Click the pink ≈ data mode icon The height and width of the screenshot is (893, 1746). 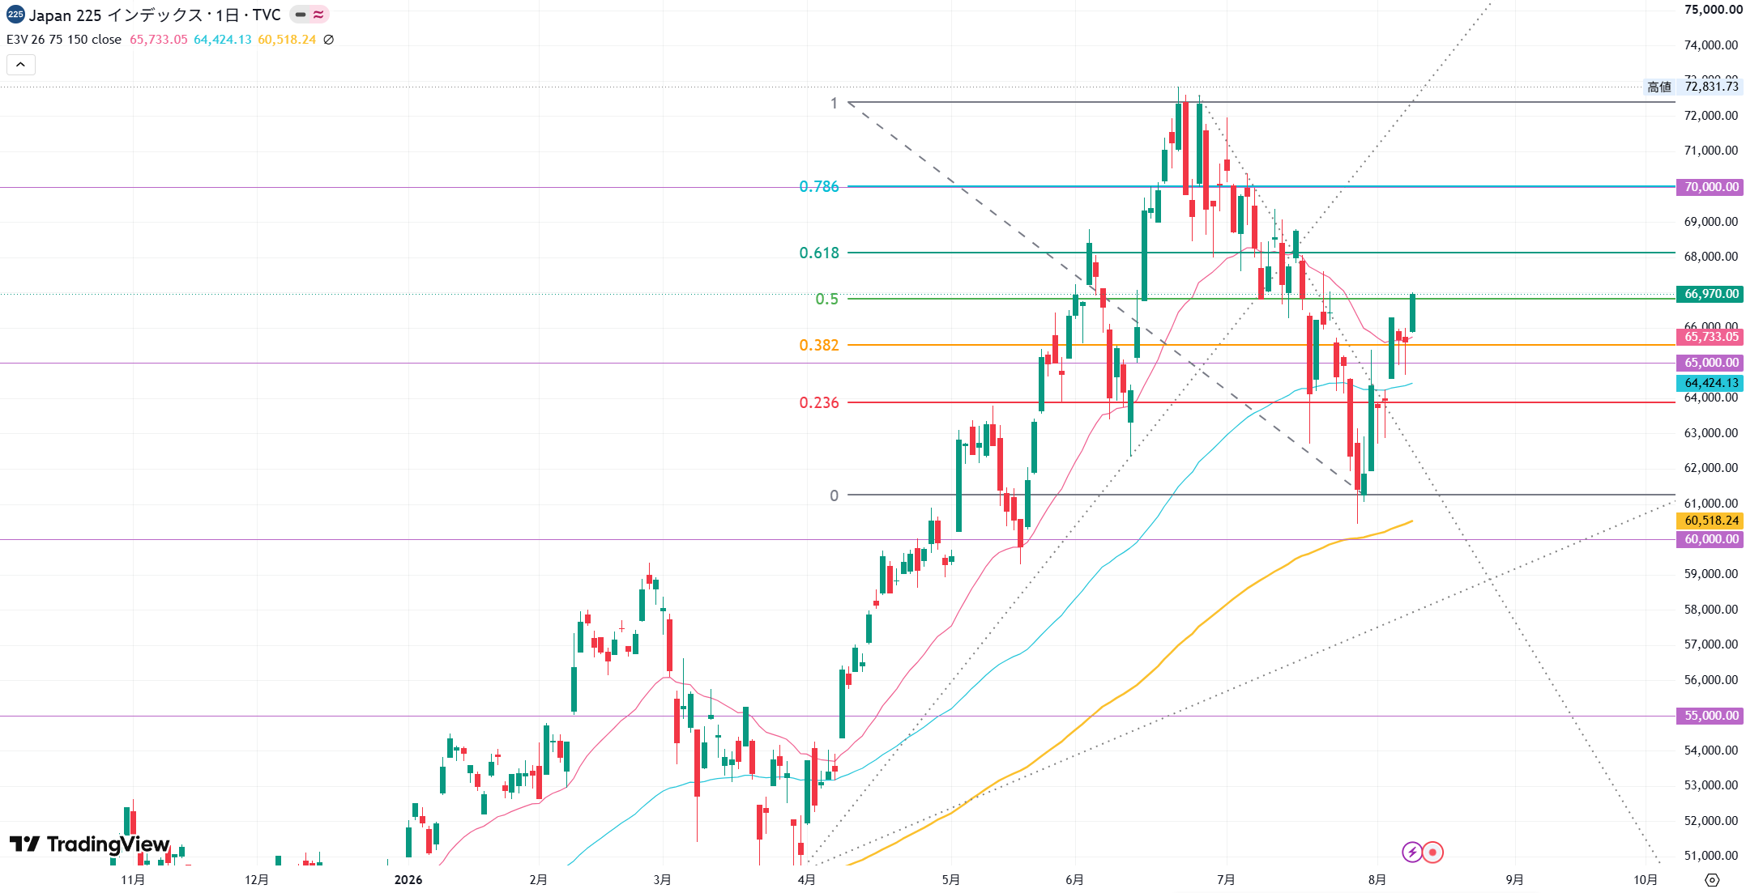click(318, 15)
